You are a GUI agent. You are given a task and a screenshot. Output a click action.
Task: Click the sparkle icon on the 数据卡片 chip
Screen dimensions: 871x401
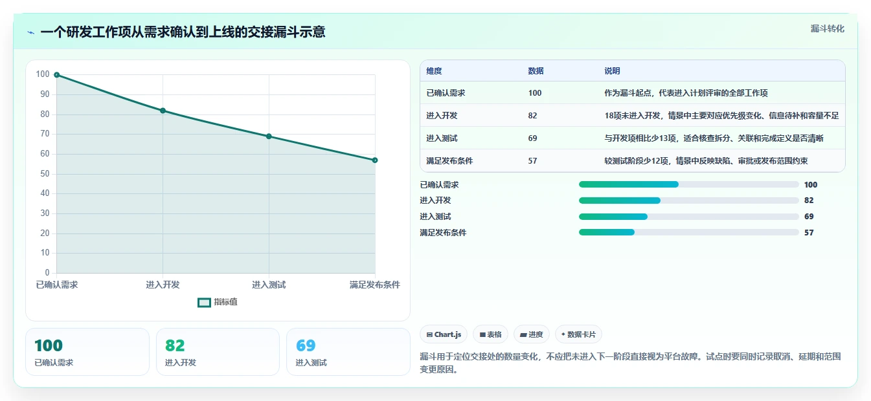(563, 334)
